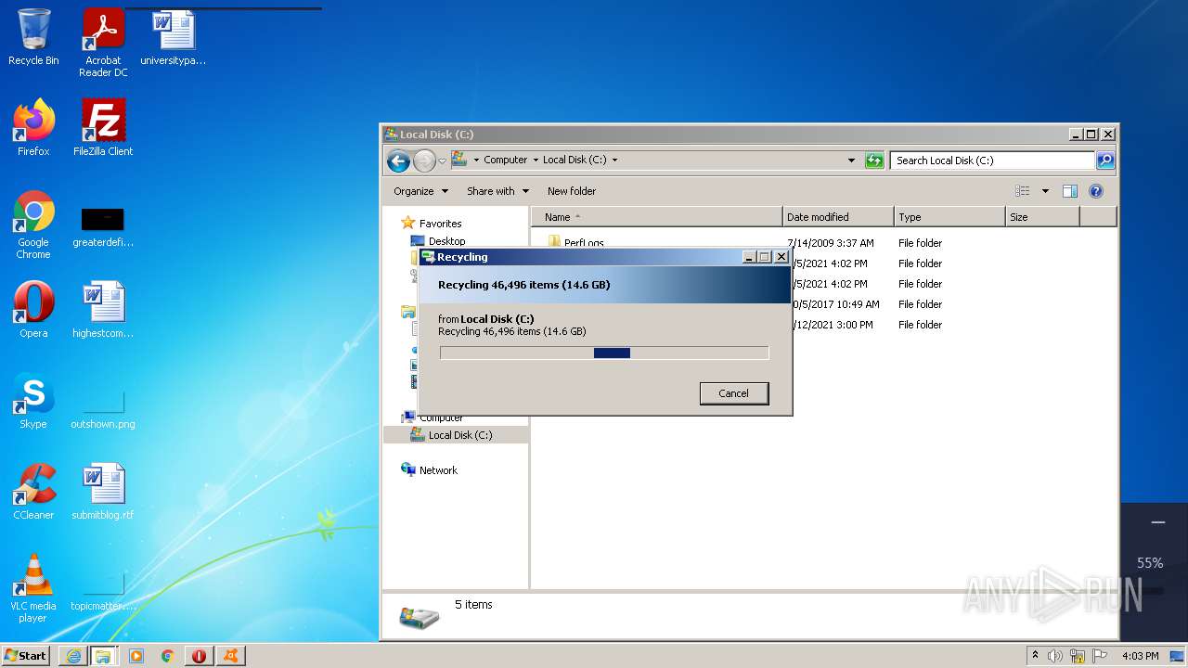1188x668 pixels.
Task: Cancel the Recycling operation
Action: (x=733, y=393)
